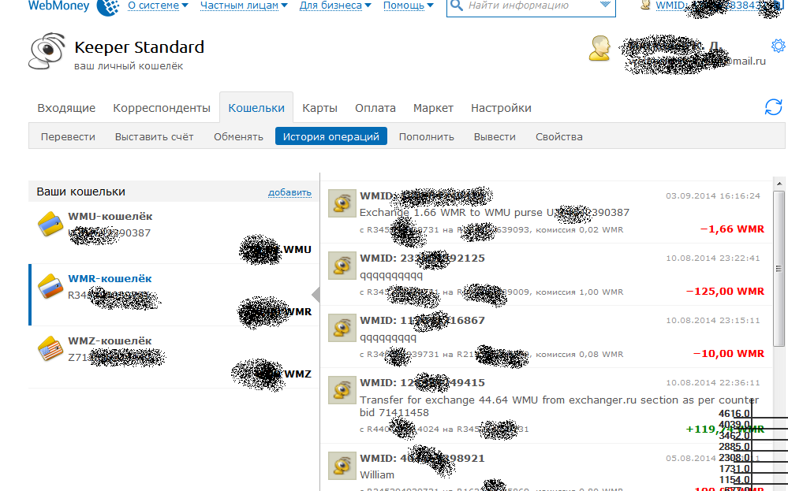Open the 'Карты' tab
788x491 pixels.
click(x=319, y=108)
